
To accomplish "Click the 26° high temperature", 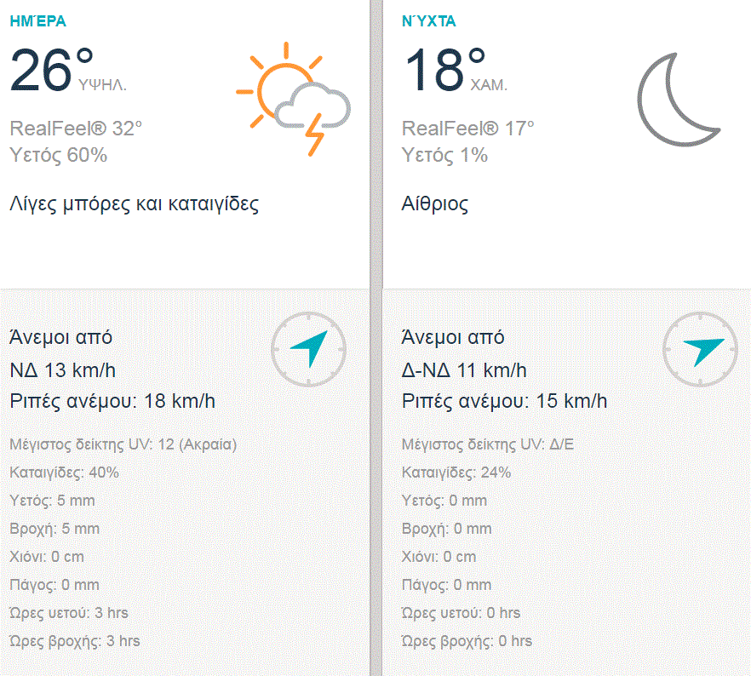I will (x=51, y=70).
